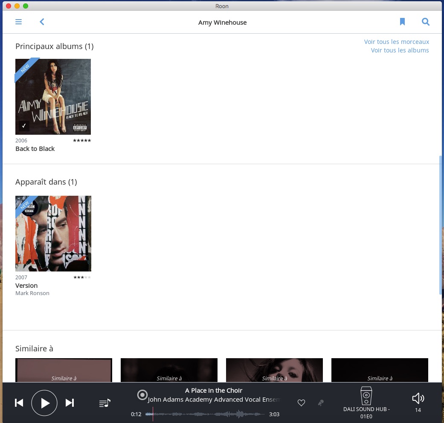This screenshot has width=444, height=423.
Task: Click the three-star rating of Version
Action: 82,277
